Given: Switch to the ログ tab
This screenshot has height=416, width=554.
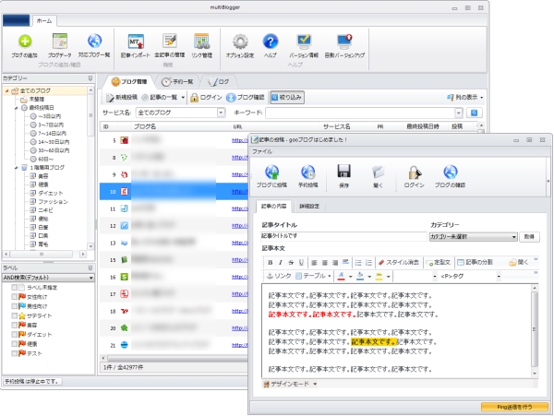Looking at the screenshot, I should click(x=219, y=82).
